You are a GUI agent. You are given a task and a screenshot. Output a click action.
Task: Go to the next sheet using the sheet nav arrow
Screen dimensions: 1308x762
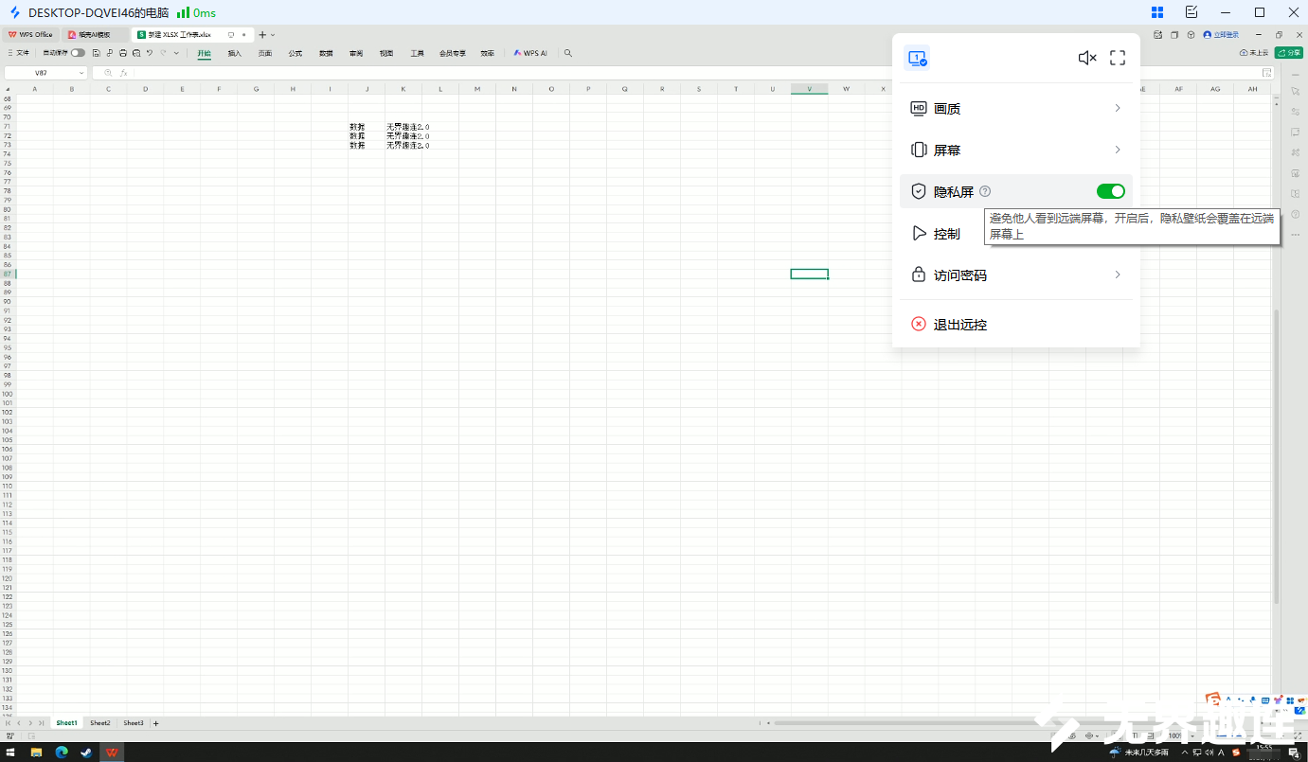[30, 723]
